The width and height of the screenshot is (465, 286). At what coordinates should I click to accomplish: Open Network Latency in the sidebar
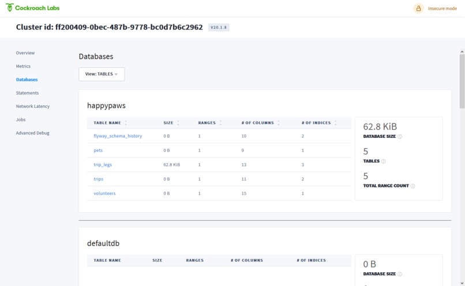[x=33, y=106]
